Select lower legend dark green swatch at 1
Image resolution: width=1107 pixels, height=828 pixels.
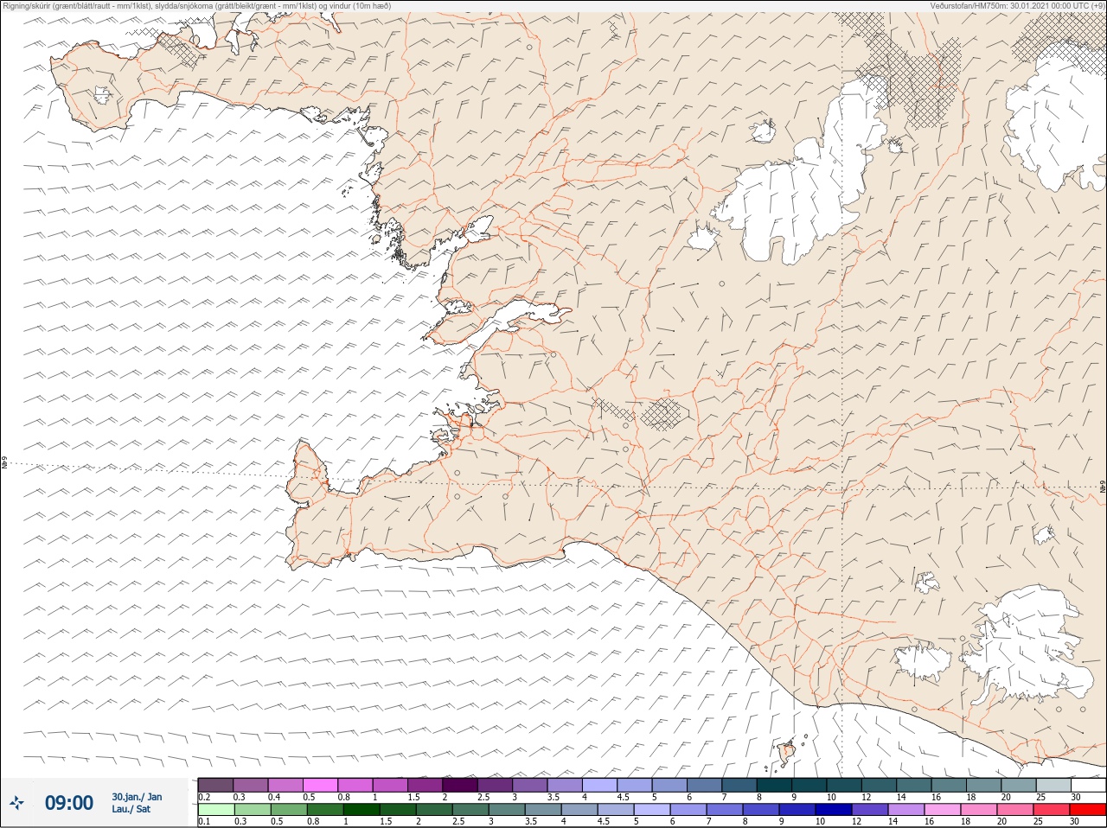tap(362, 810)
